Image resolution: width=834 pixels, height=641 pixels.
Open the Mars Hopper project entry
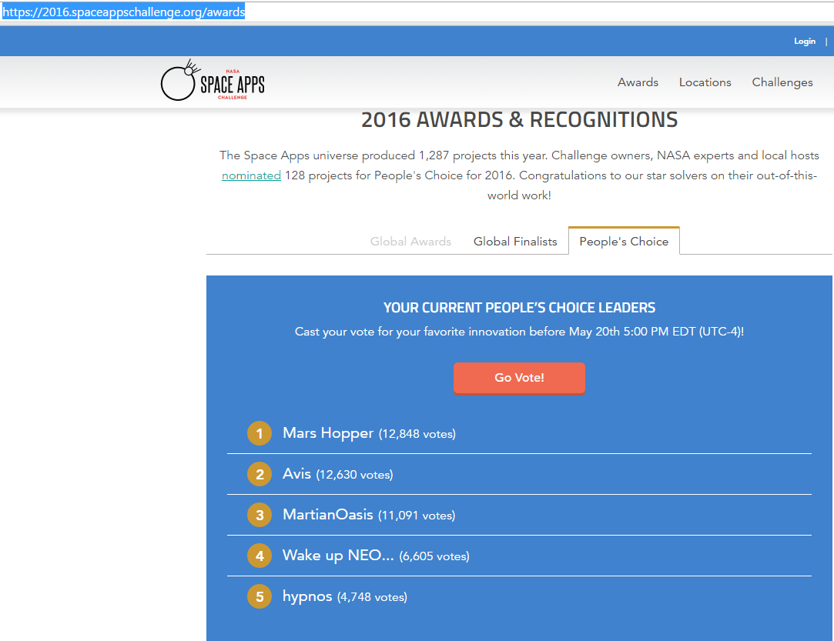(328, 433)
